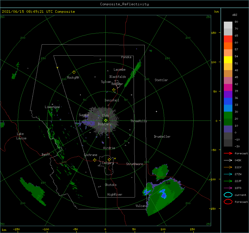This screenshot has width=249, height=233.
Task: Click the red forecast ellipse icon
Action: [228, 202]
